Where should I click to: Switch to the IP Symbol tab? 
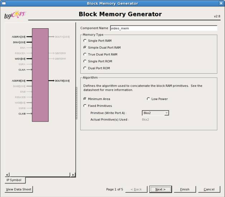(15, 180)
